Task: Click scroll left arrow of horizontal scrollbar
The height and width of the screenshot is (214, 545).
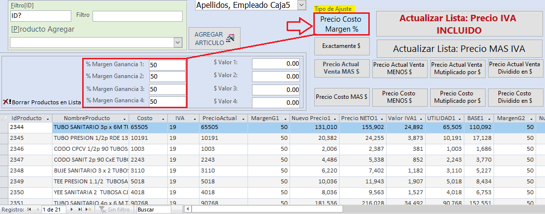Action: (187, 210)
